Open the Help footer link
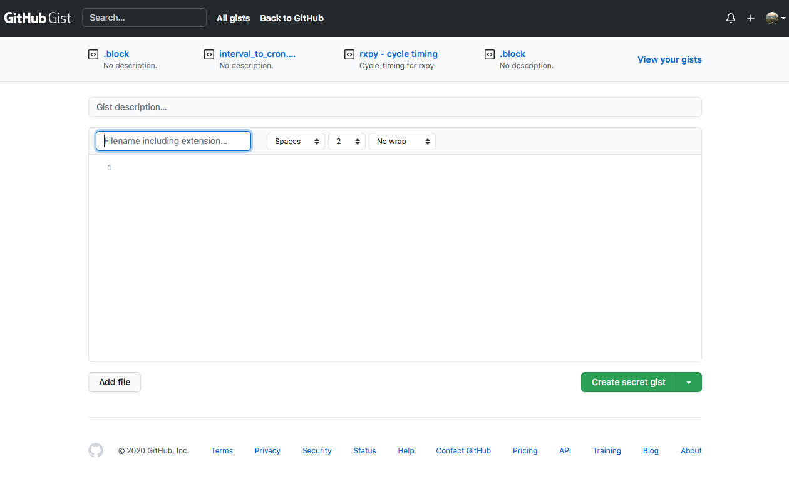Image resolution: width=789 pixels, height=481 pixels. pos(406,451)
